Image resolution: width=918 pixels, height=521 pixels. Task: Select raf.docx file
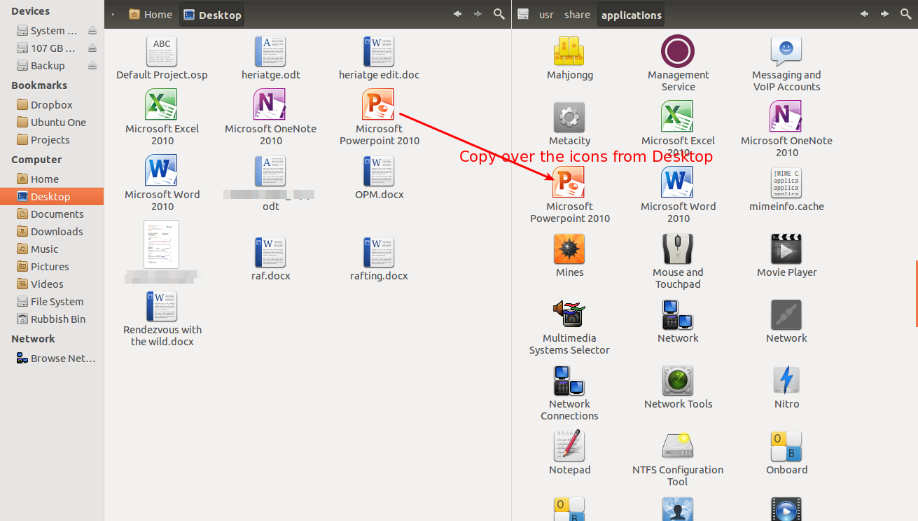click(270, 252)
